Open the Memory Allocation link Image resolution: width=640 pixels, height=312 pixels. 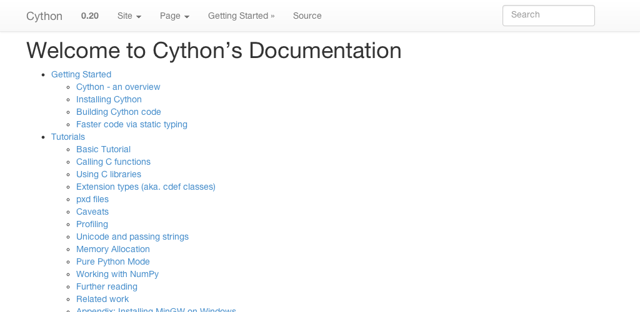point(113,249)
